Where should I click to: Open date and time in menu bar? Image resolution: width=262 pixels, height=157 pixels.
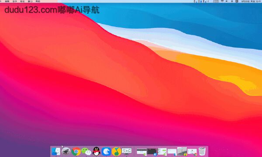point(251,1)
